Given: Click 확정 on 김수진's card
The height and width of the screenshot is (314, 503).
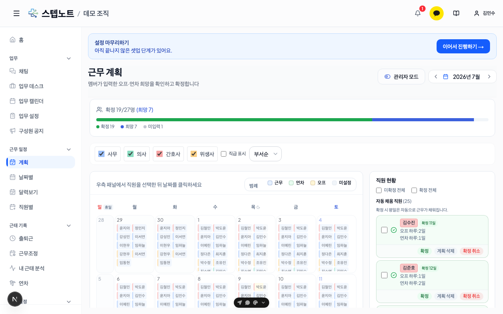Looking at the screenshot, I should click(x=424, y=251).
